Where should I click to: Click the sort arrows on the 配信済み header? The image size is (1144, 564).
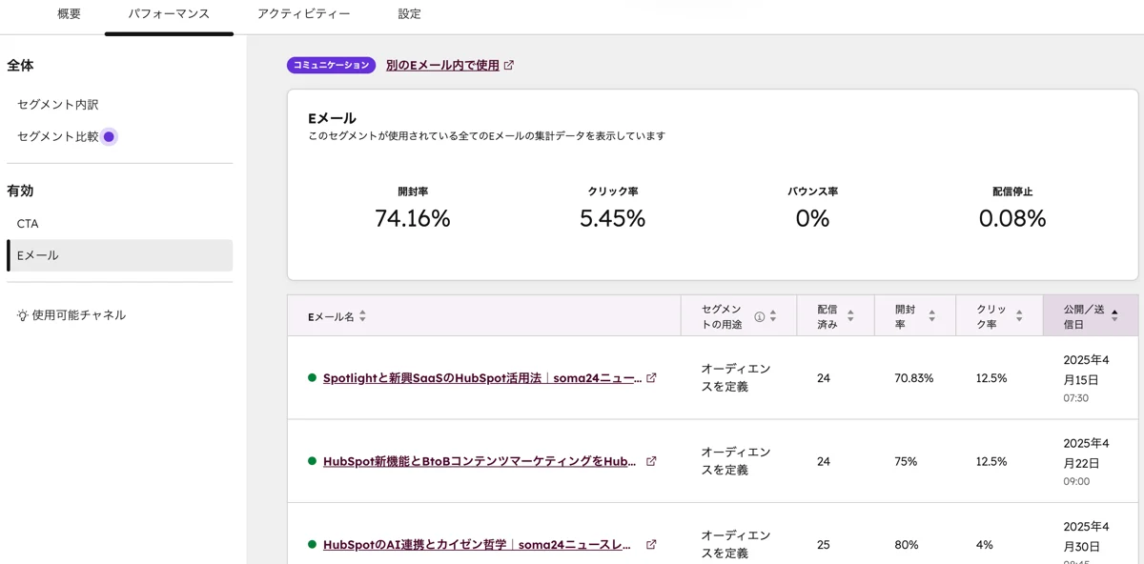point(850,315)
